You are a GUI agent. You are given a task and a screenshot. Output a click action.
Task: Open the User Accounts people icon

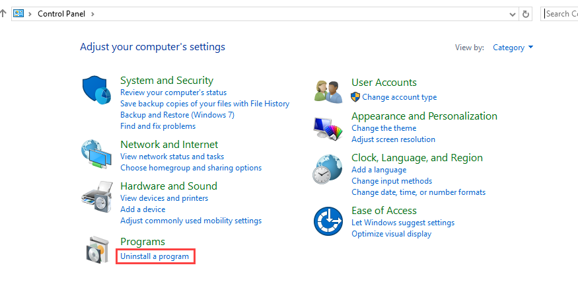(x=328, y=92)
